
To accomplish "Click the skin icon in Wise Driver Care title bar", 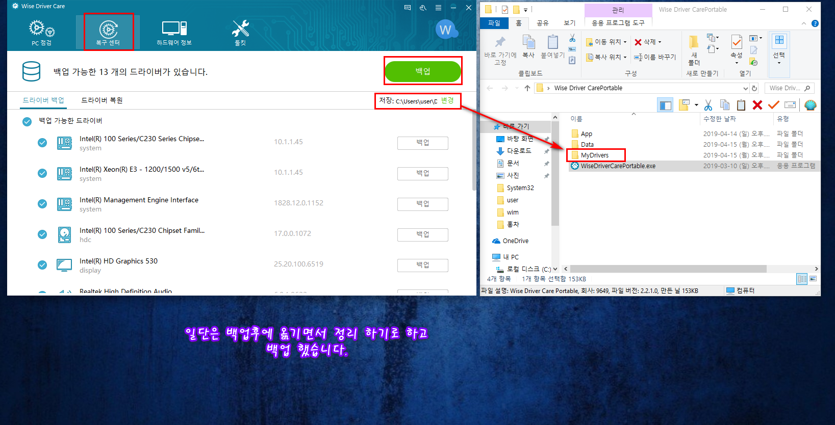I will (423, 8).
